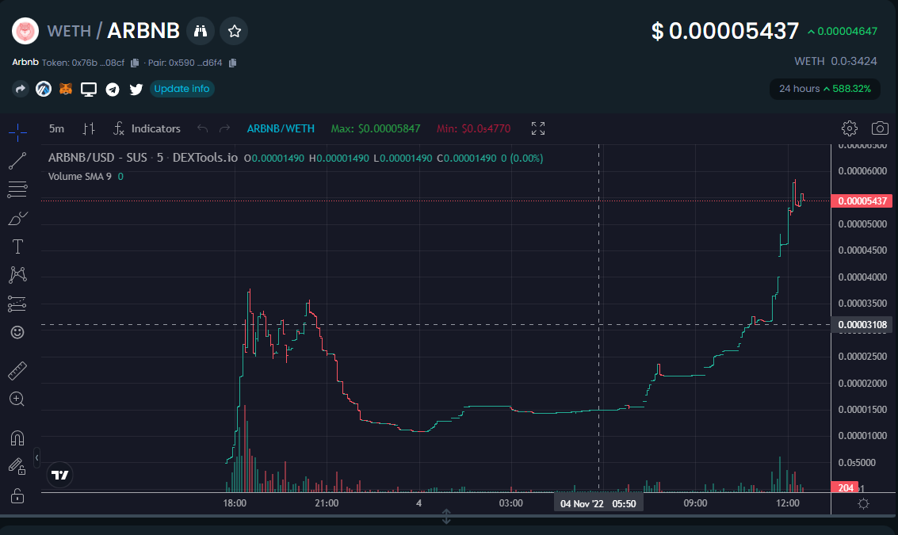The width and height of the screenshot is (898, 535).
Task: Select the text annotation tool
Action: click(x=17, y=246)
